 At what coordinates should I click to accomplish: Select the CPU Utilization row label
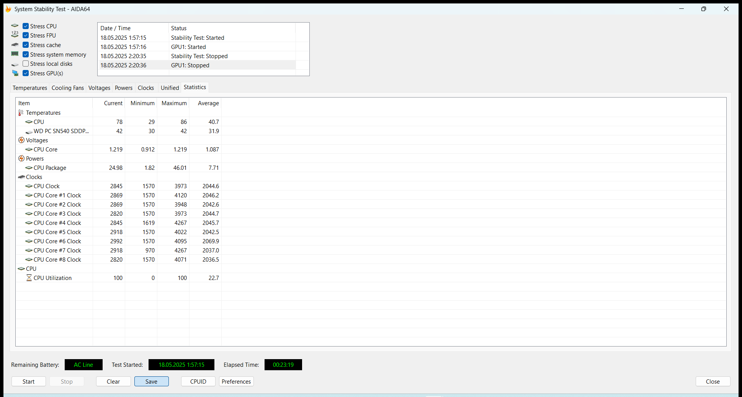pos(52,278)
